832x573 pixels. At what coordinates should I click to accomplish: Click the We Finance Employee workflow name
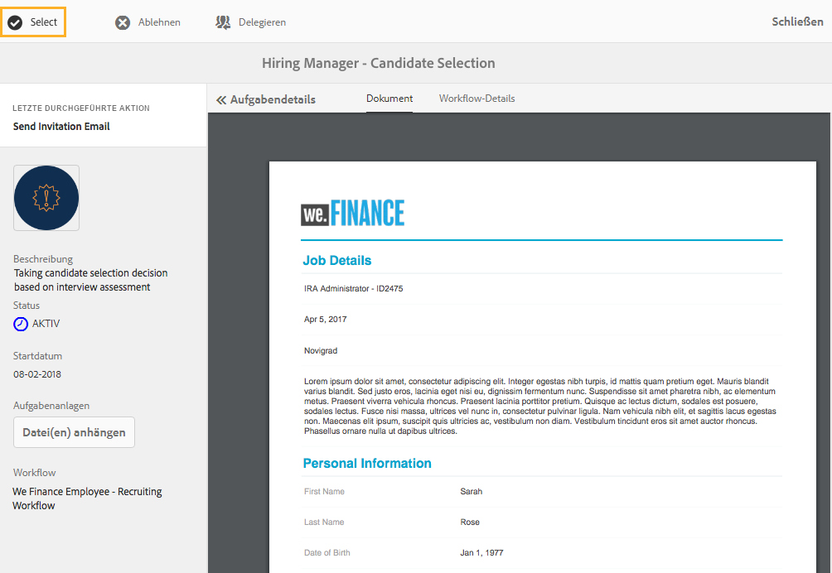(x=87, y=498)
